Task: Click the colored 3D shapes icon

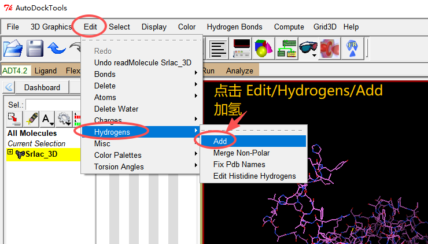Action: tap(264, 49)
